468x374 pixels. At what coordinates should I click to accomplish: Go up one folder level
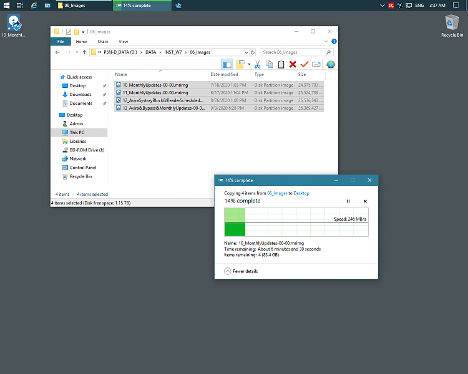pos(84,52)
